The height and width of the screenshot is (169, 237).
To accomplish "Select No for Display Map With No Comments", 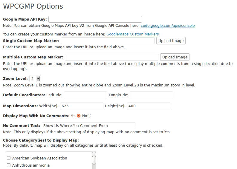I will pos(89,116).
